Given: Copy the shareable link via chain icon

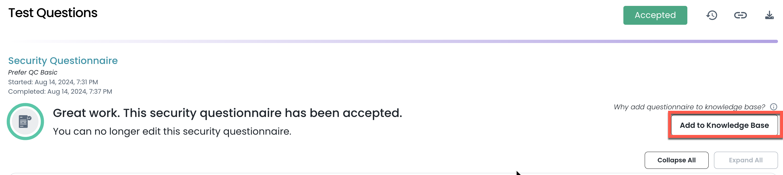Looking at the screenshot, I should [x=740, y=15].
